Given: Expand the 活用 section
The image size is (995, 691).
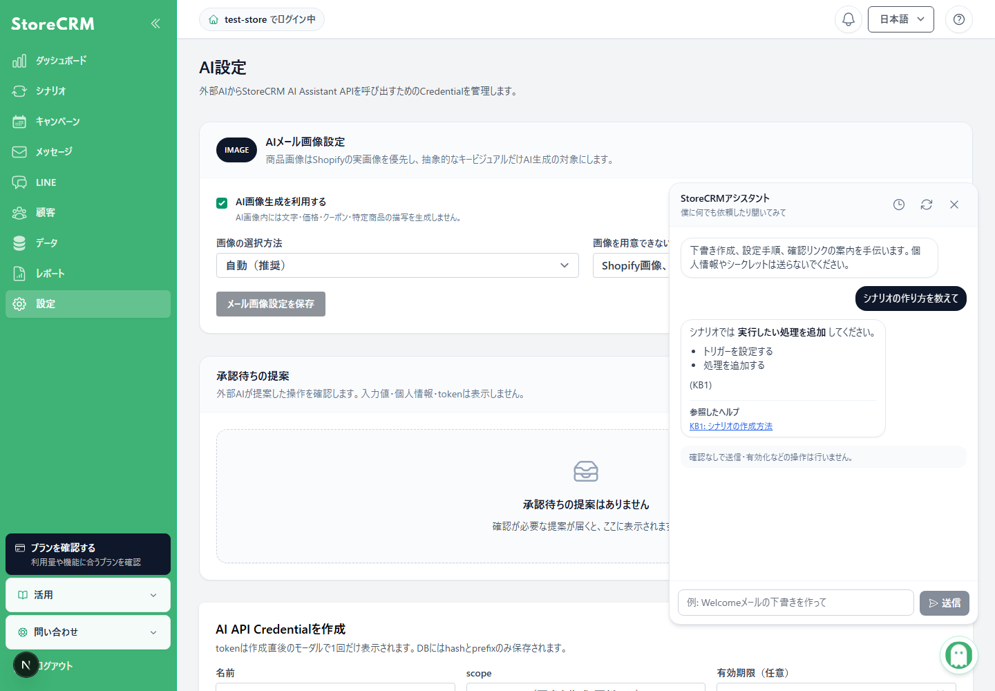Looking at the screenshot, I should tap(88, 595).
